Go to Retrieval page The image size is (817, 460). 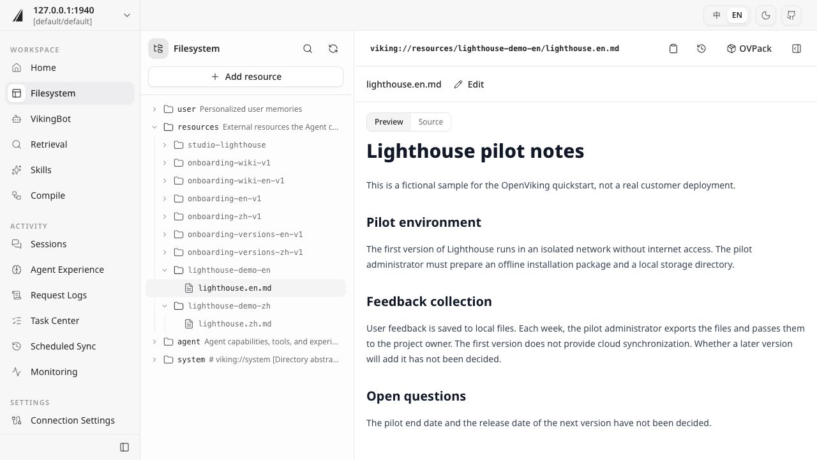coord(70,144)
